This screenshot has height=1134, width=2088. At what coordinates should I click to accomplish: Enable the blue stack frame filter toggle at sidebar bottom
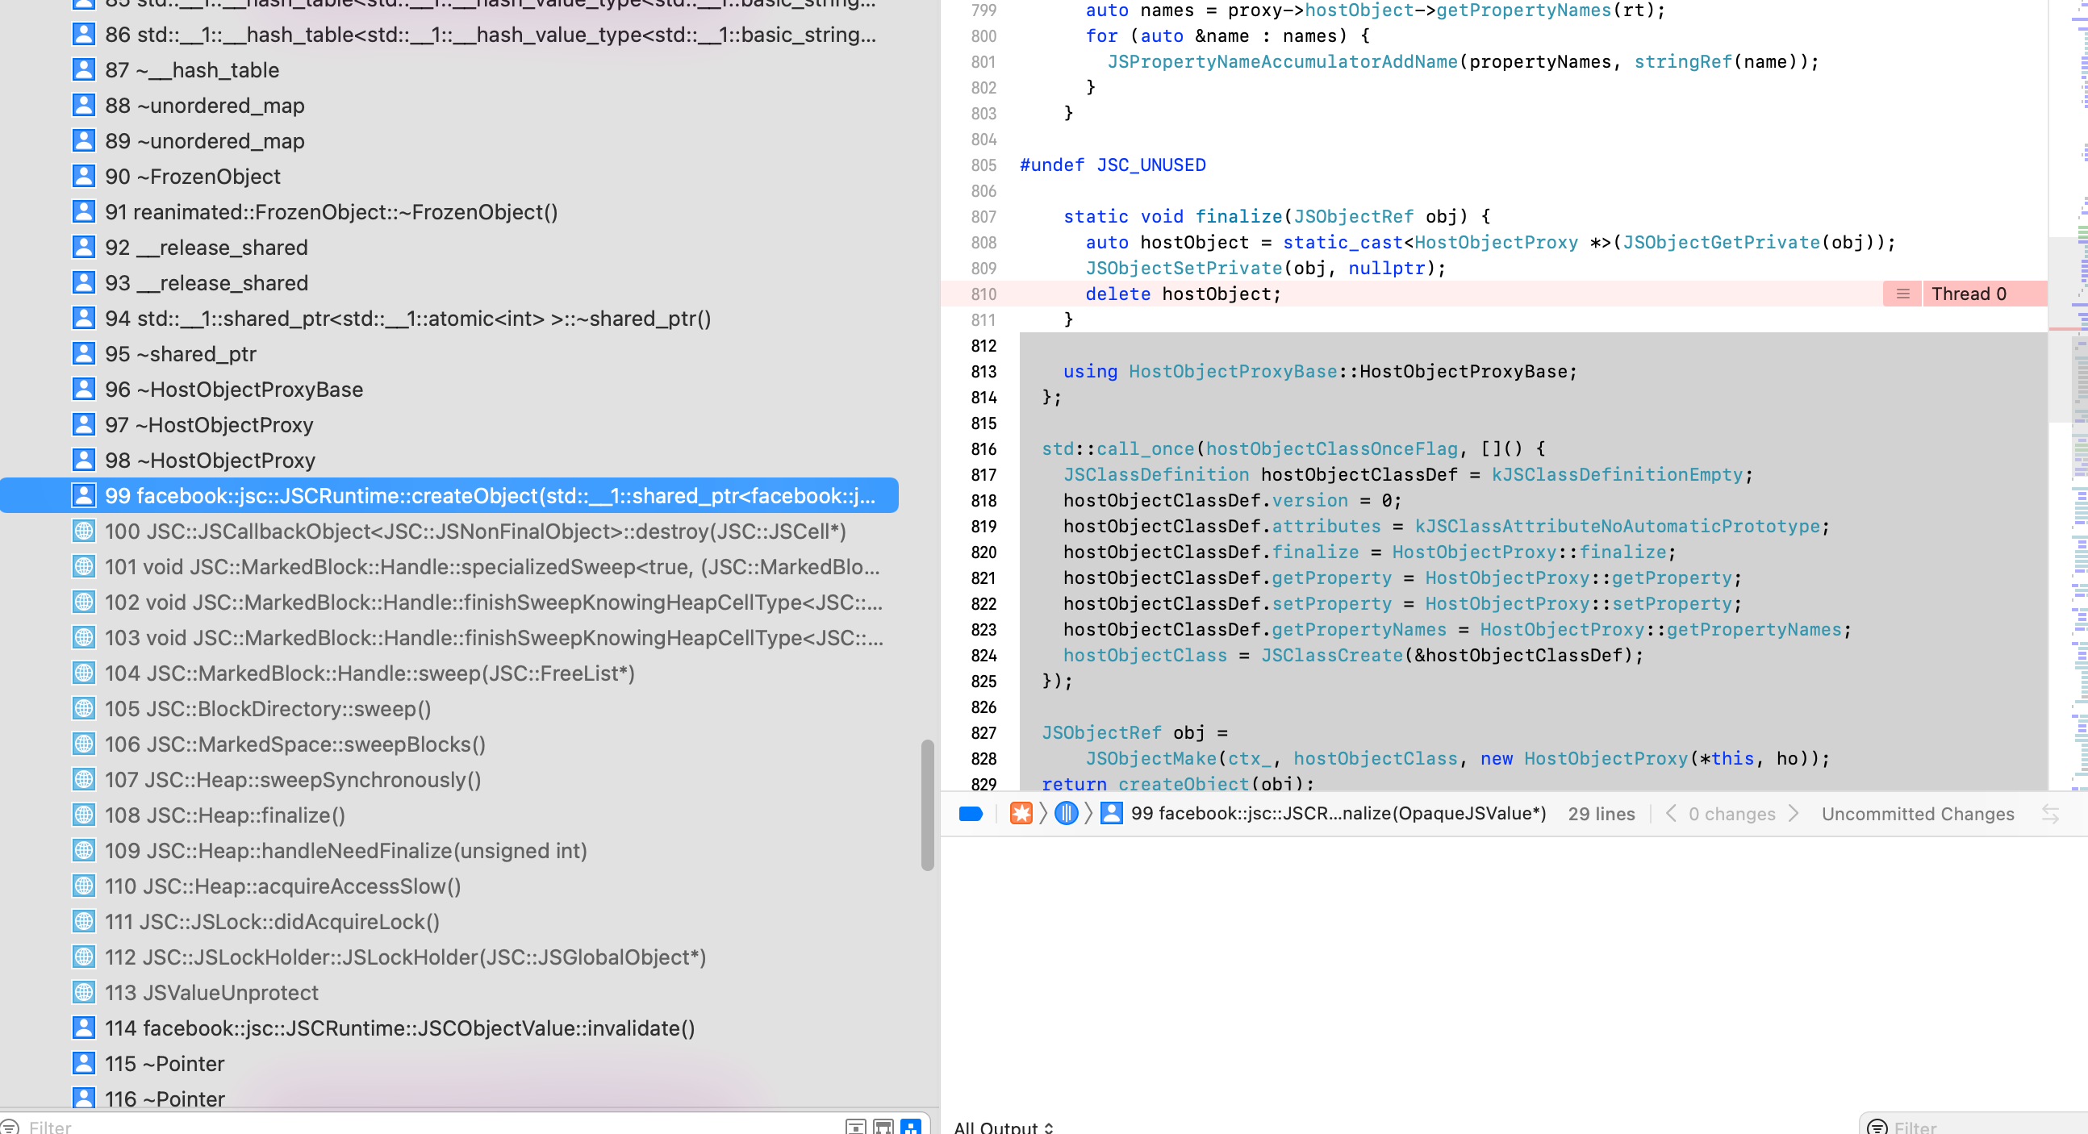click(911, 1127)
